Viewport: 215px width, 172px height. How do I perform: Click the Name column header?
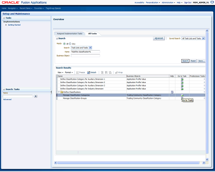click(92, 76)
